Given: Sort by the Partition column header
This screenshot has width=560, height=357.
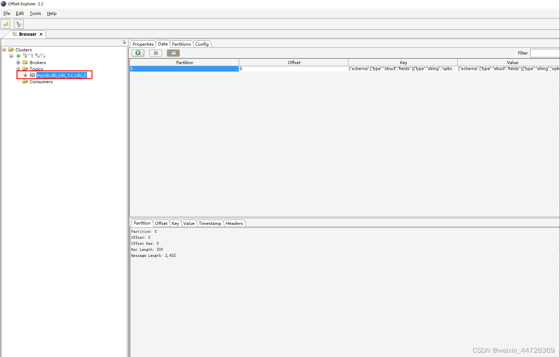Looking at the screenshot, I should point(184,62).
